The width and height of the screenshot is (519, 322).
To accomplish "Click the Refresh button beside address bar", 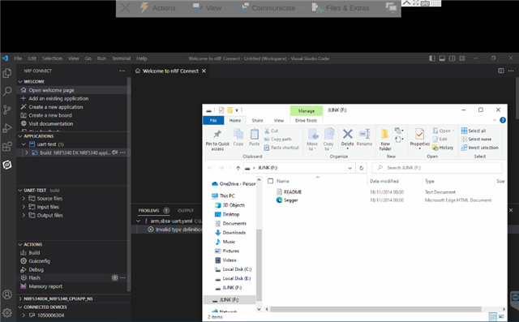I will [362, 168].
